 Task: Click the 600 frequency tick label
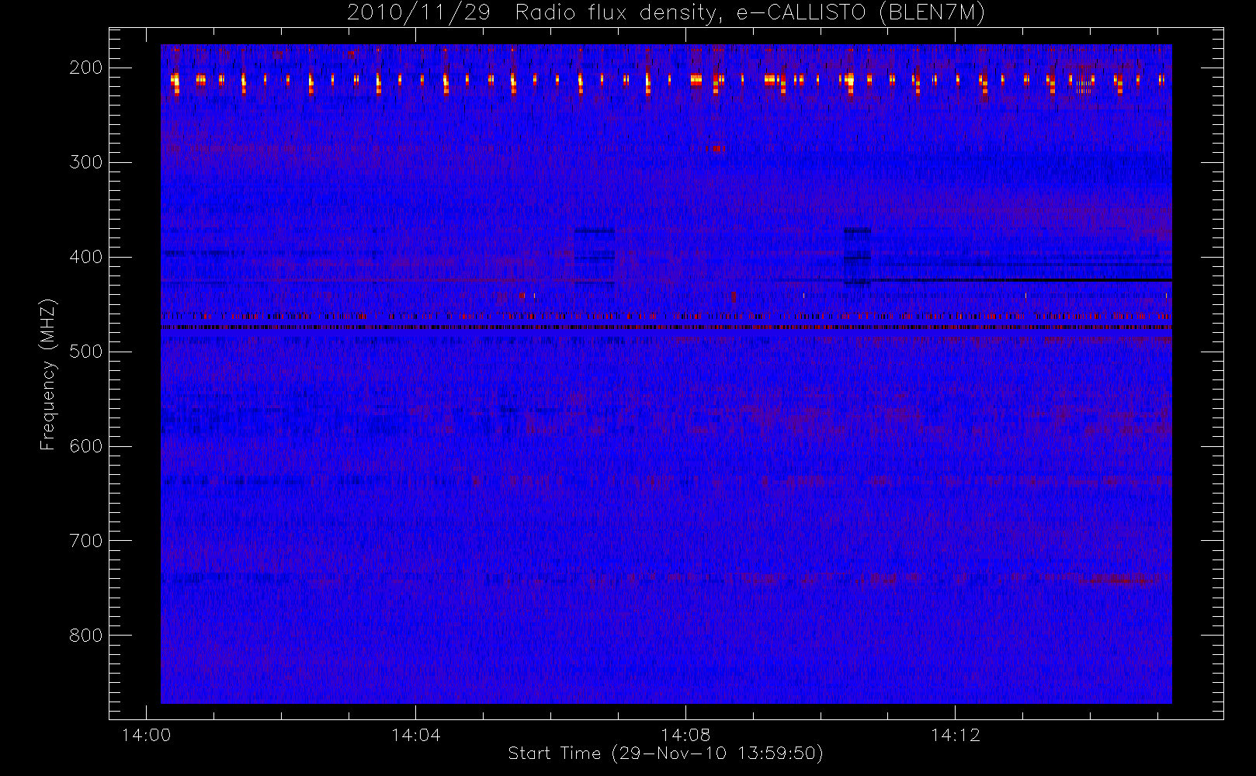click(x=85, y=446)
